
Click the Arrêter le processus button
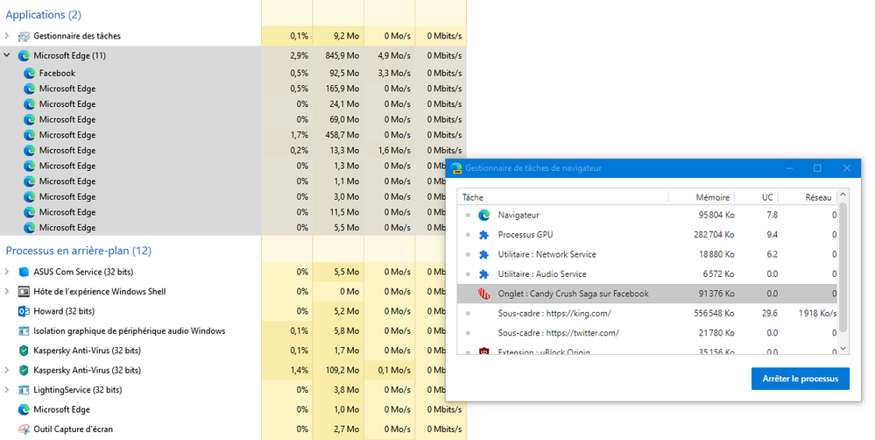(x=801, y=379)
